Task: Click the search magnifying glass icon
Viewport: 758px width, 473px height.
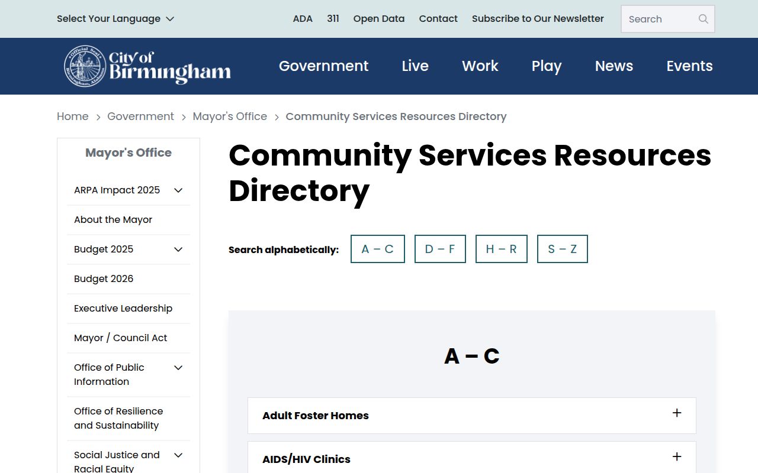Action: point(703,19)
